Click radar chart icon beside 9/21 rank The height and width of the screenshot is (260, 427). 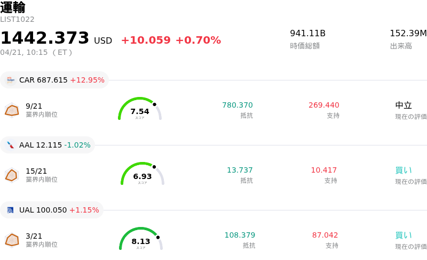pos(12,110)
